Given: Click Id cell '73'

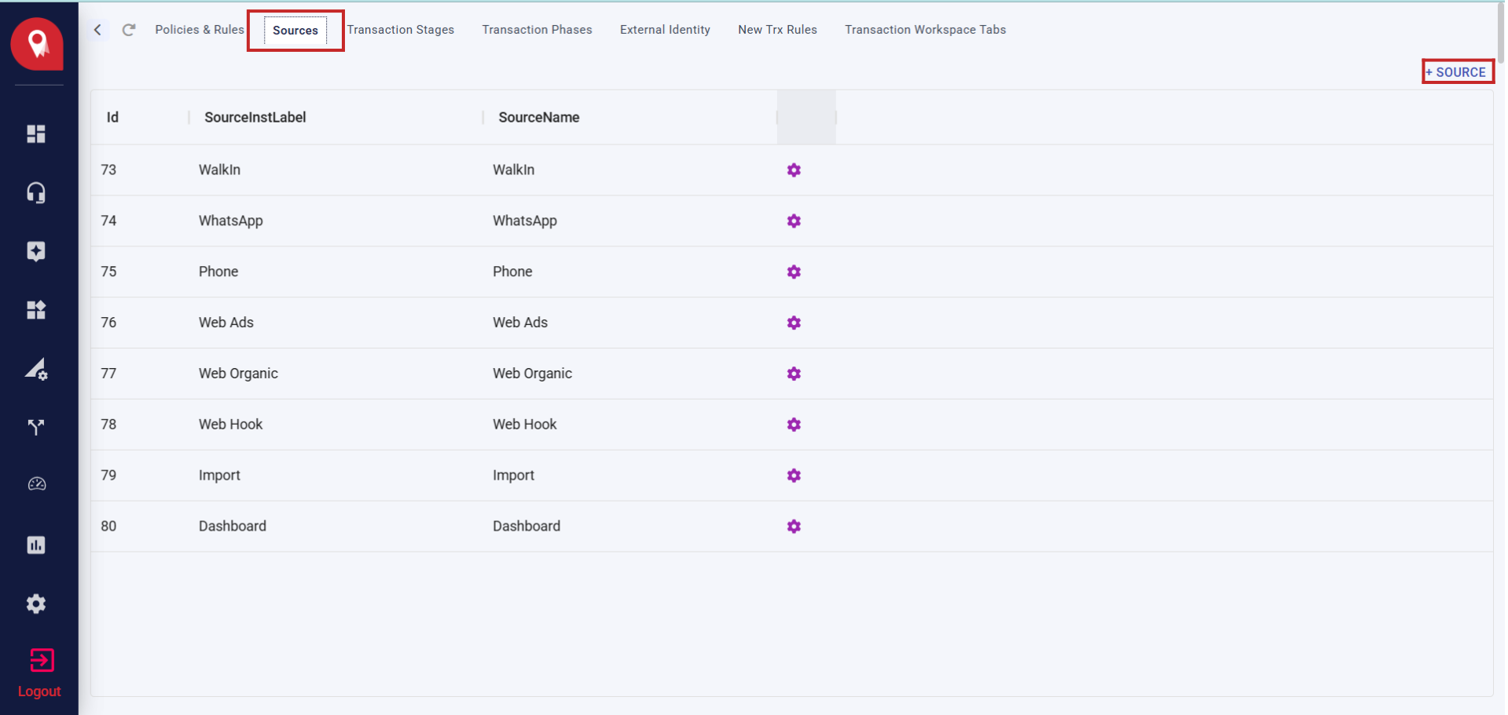Looking at the screenshot, I should [108, 170].
